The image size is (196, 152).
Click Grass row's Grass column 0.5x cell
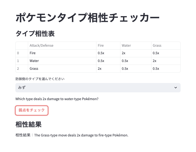pyautogui.click(x=166, y=68)
